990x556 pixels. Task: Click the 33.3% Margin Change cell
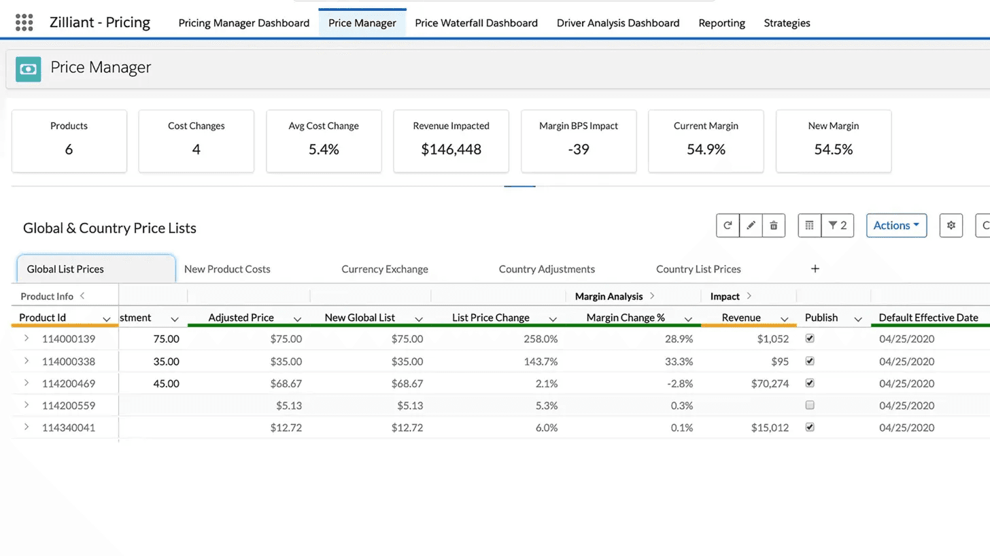click(x=633, y=361)
